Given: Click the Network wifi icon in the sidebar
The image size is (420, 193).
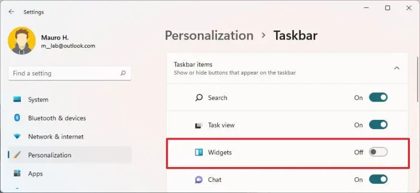Looking at the screenshot, I should tap(17, 137).
